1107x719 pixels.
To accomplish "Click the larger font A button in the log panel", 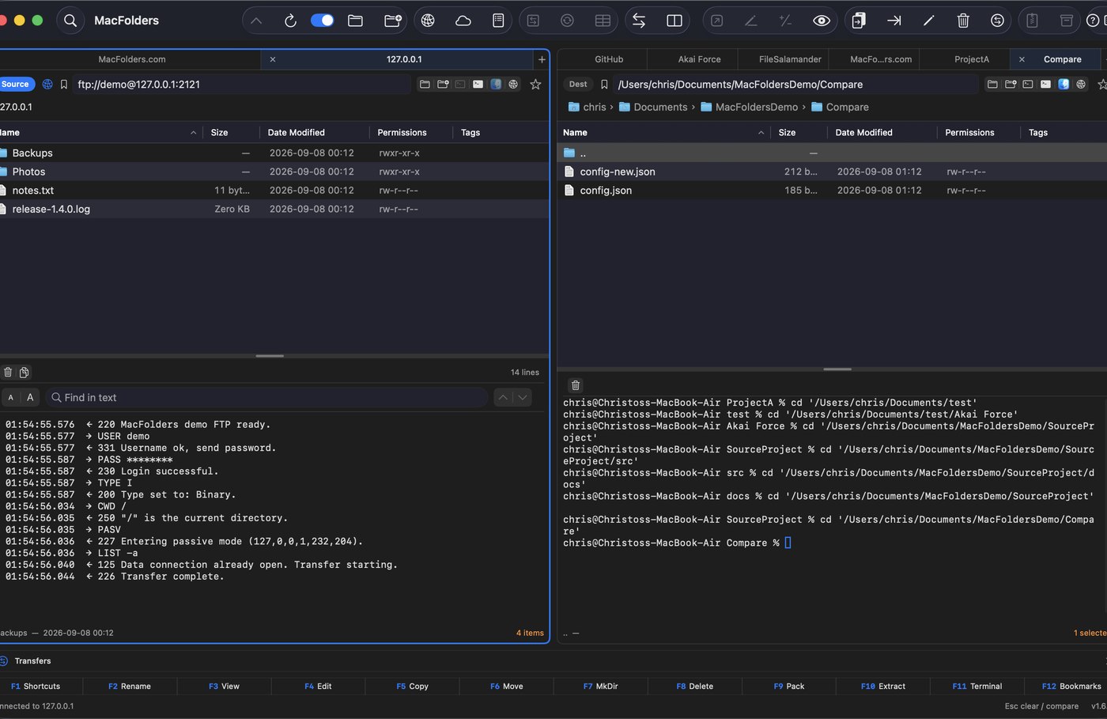I will pos(30,397).
